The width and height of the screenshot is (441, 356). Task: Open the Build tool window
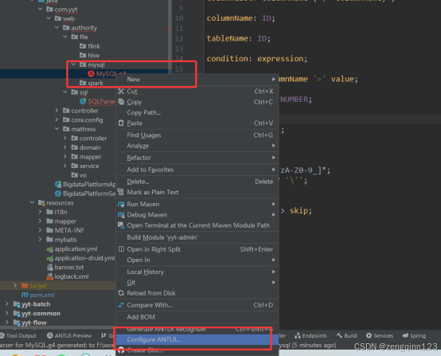pos(347,335)
